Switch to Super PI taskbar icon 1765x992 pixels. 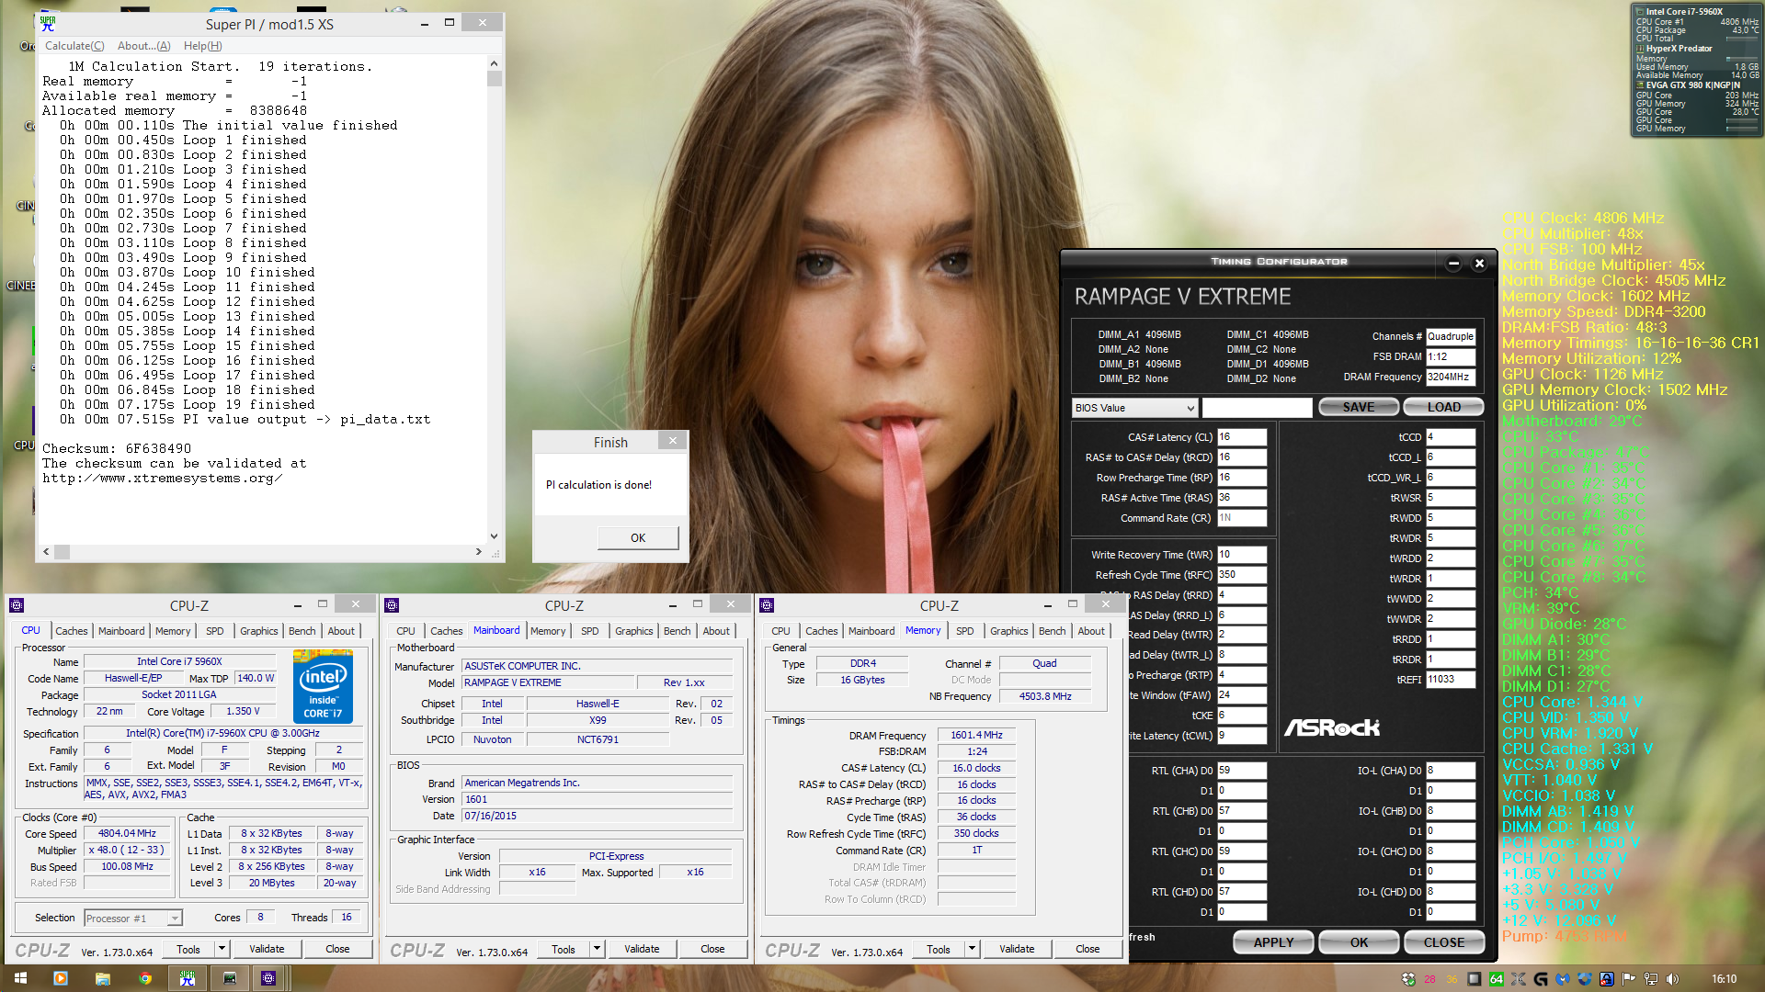188,978
